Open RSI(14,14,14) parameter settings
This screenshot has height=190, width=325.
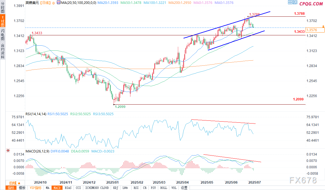(x=36, y=114)
